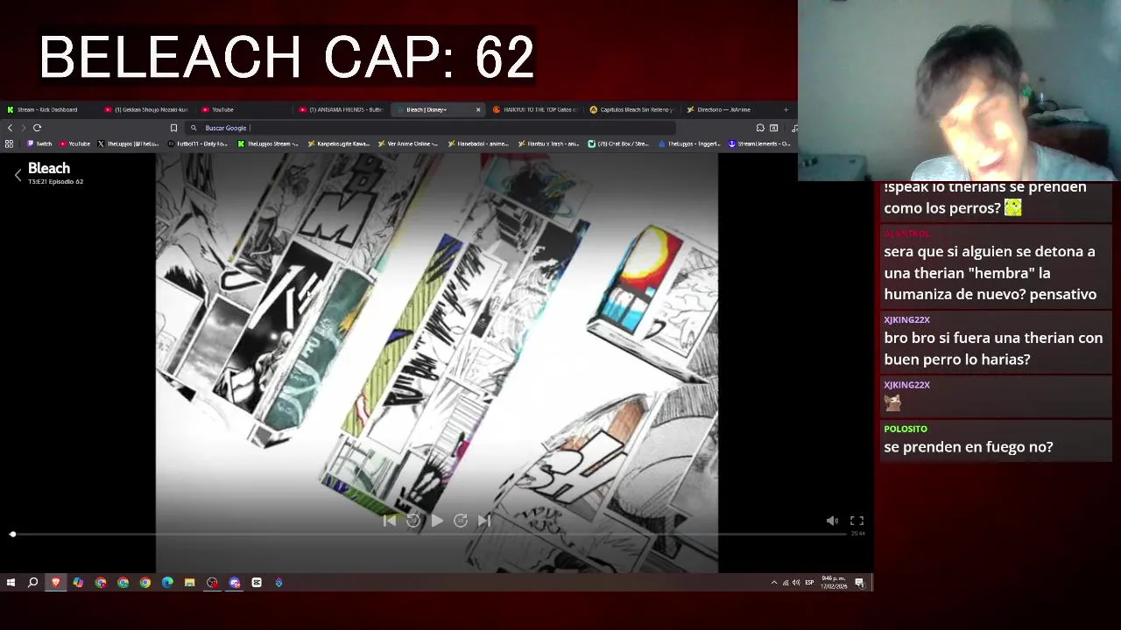The height and width of the screenshot is (630, 1121).
Task: Click the play button in Disney+ player
Action: click(x=436, y=521)
